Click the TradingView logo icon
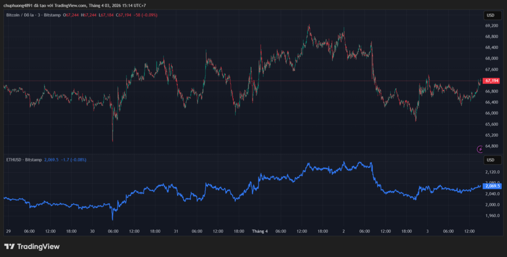This screenshot has width=507, height=257. [9, 247]
